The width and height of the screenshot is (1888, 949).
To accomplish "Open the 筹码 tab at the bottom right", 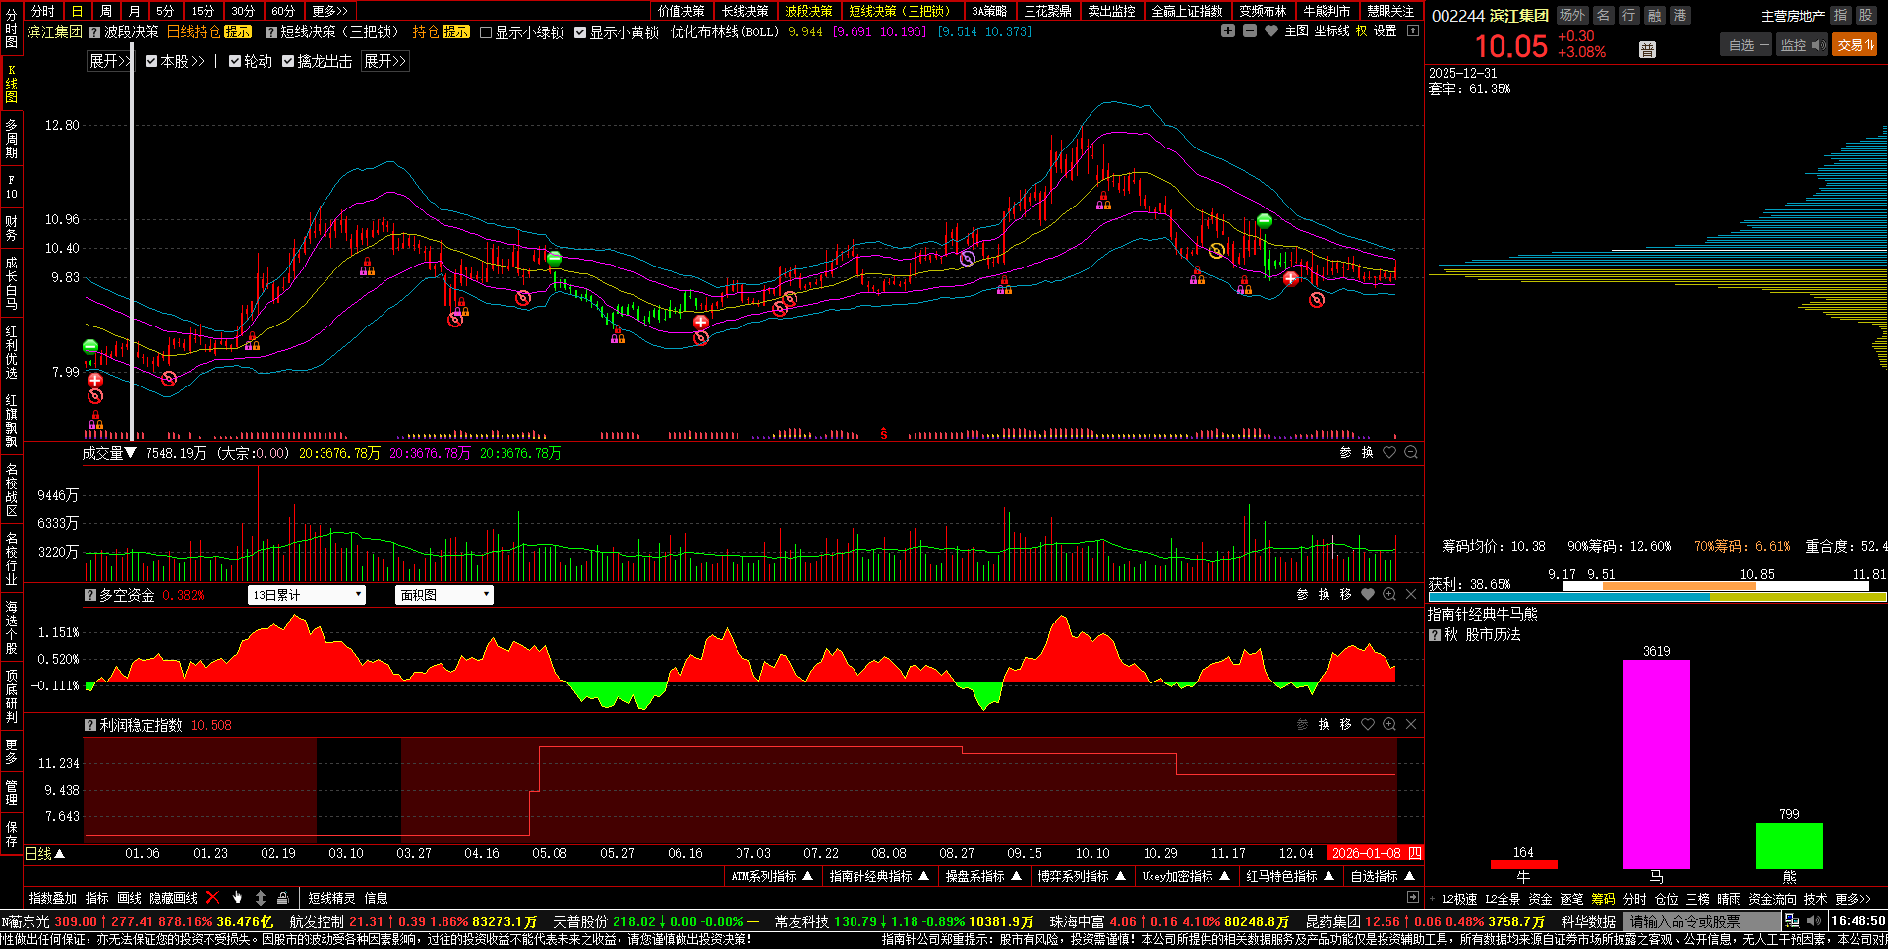I will pyautogui.click(x=1603, y=899).
